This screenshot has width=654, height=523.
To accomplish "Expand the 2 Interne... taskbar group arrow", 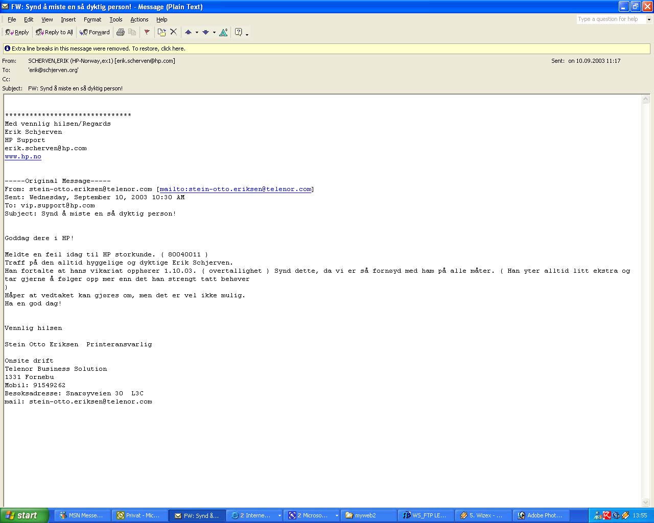I will coord(279,516).
